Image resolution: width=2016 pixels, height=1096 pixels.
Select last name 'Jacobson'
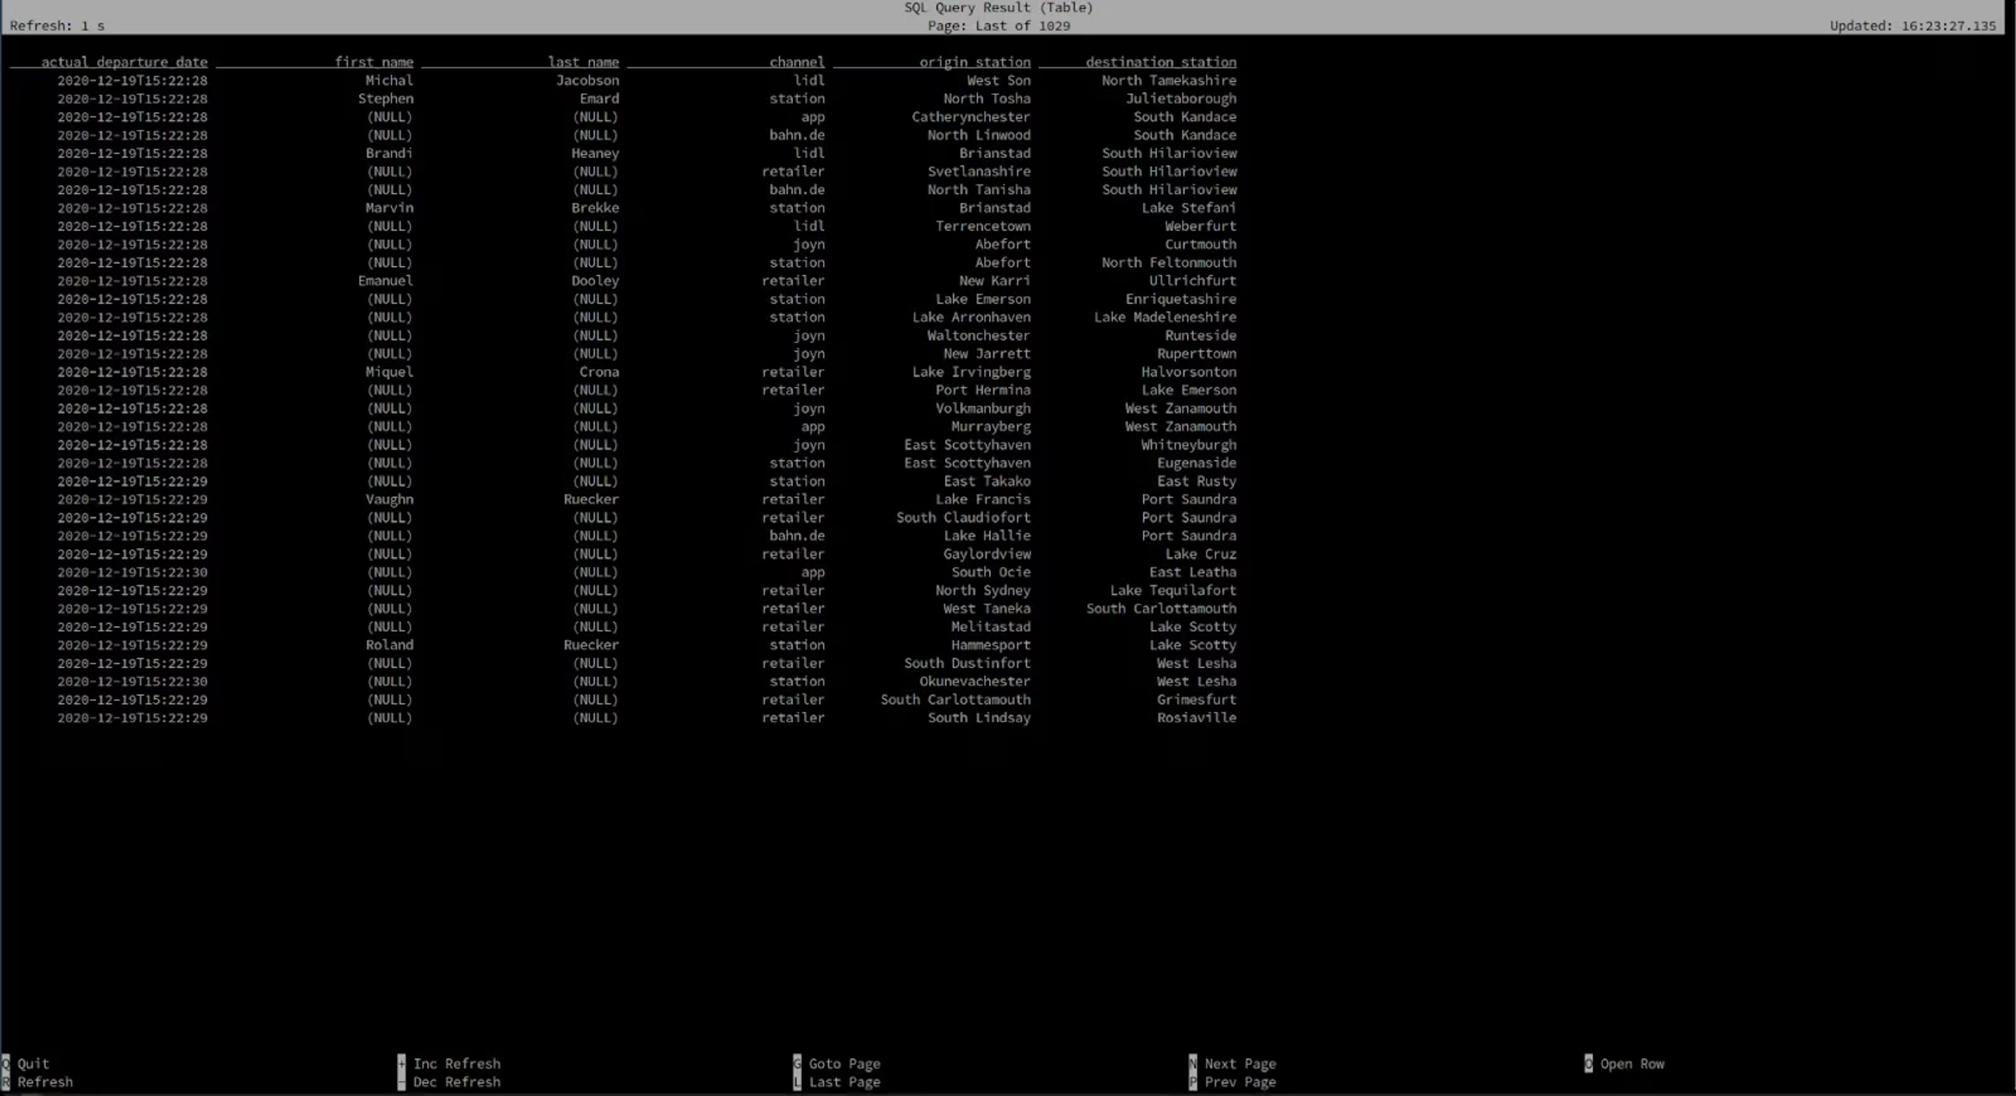[x=587, y=81]
